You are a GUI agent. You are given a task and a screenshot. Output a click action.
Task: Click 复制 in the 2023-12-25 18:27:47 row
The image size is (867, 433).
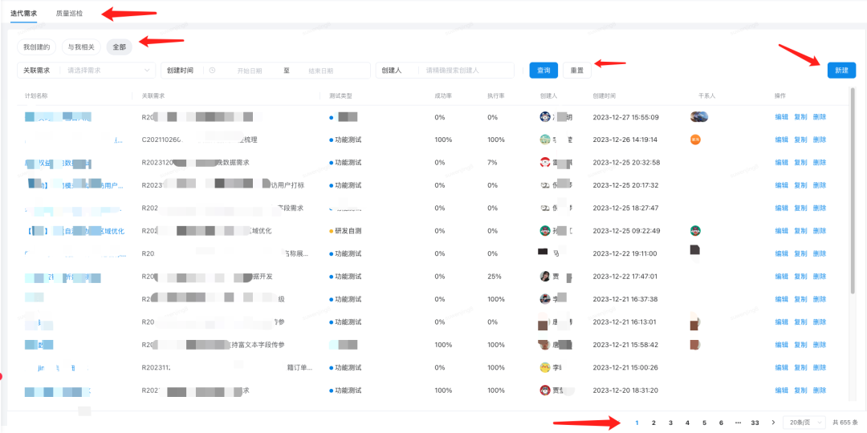[800, 208]
